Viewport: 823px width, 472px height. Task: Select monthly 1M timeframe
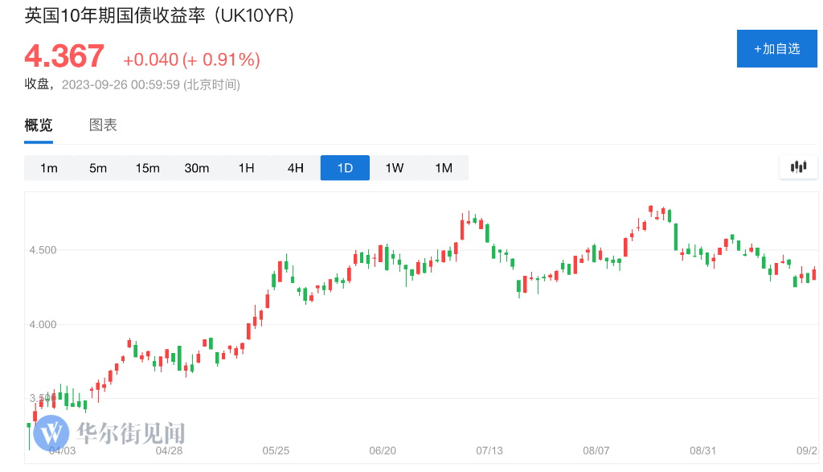point(444,168)
